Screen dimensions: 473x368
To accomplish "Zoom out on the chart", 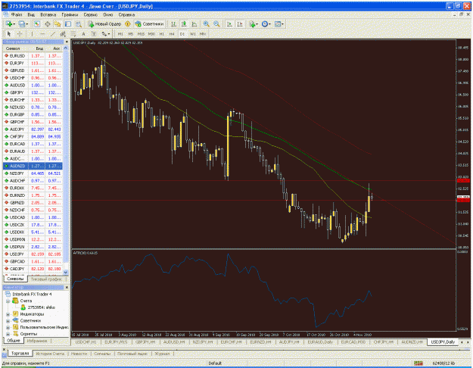I will point(216,23).
